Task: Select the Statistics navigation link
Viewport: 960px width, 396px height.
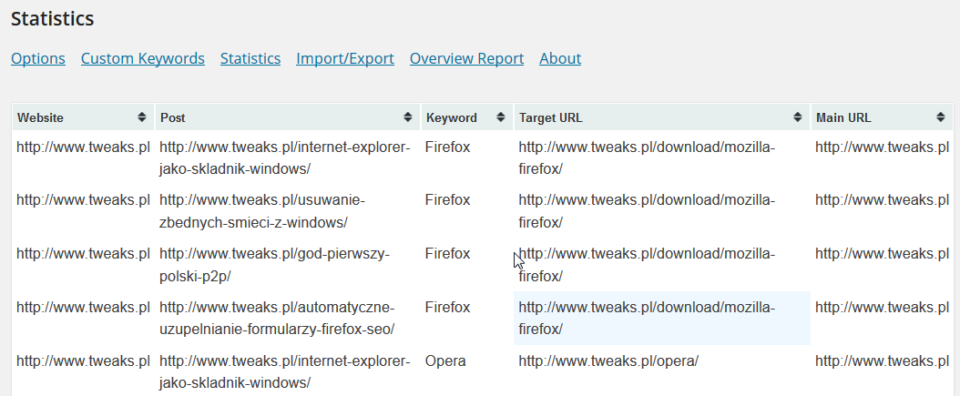Action: [250, 59]
